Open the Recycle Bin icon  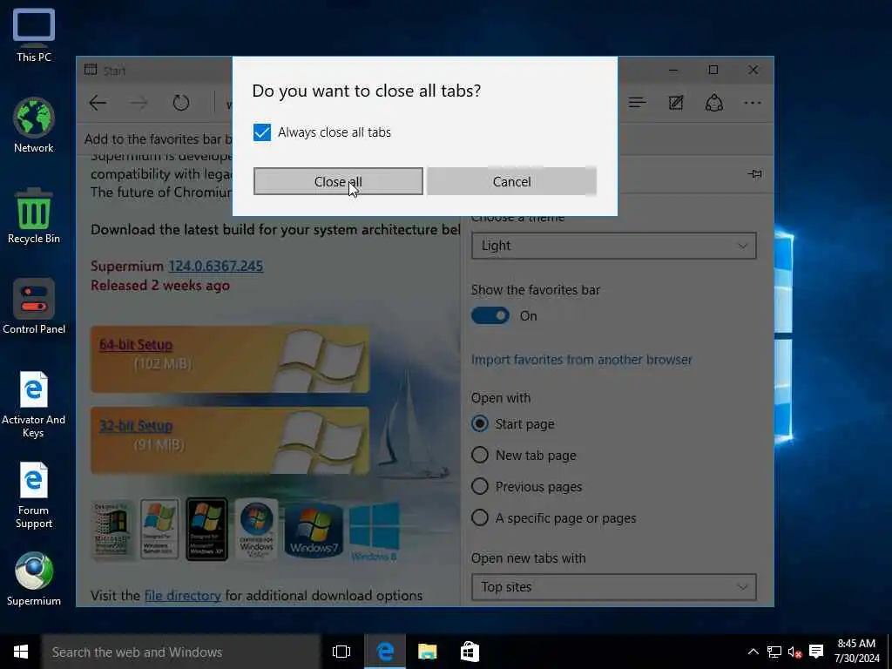34,216
